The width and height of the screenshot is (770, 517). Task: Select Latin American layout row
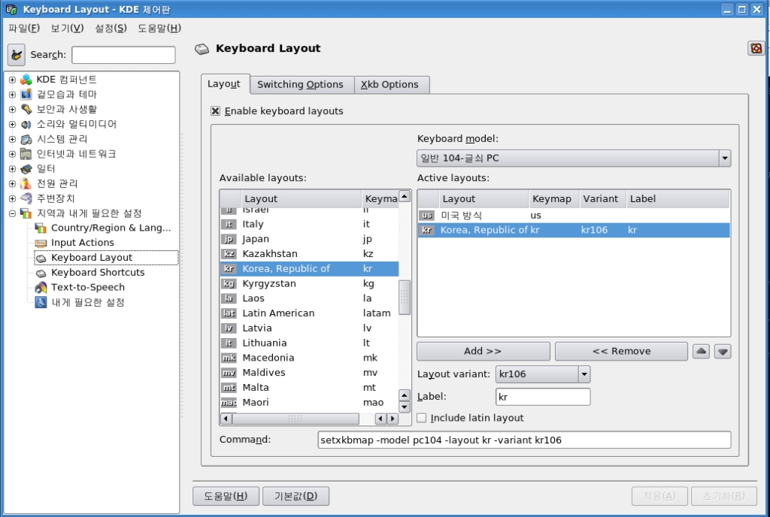click(x=309, y=313)
